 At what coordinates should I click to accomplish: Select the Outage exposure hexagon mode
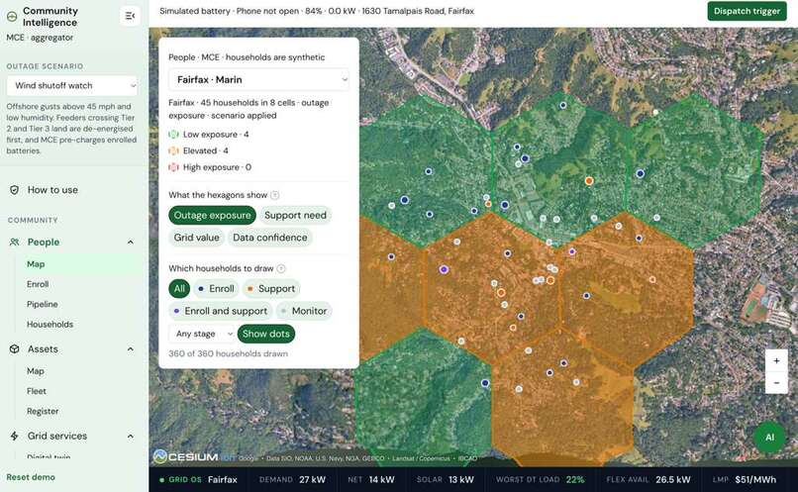[x=212, y=215]
